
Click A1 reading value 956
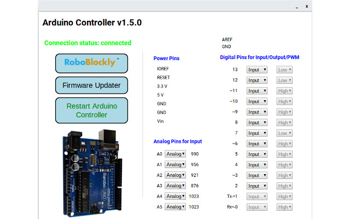[195, 165]
